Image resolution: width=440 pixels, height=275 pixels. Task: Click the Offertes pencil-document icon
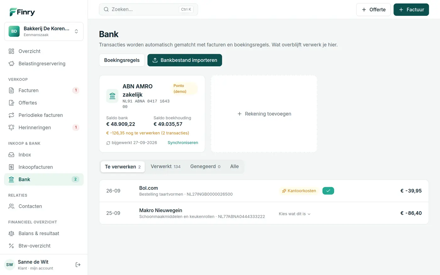pyautogui.click(x=11, y=103)
